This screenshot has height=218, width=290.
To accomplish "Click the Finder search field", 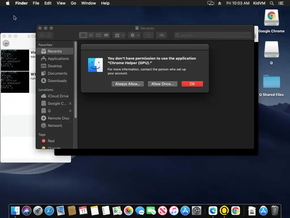I will click(x=213, y=35).
